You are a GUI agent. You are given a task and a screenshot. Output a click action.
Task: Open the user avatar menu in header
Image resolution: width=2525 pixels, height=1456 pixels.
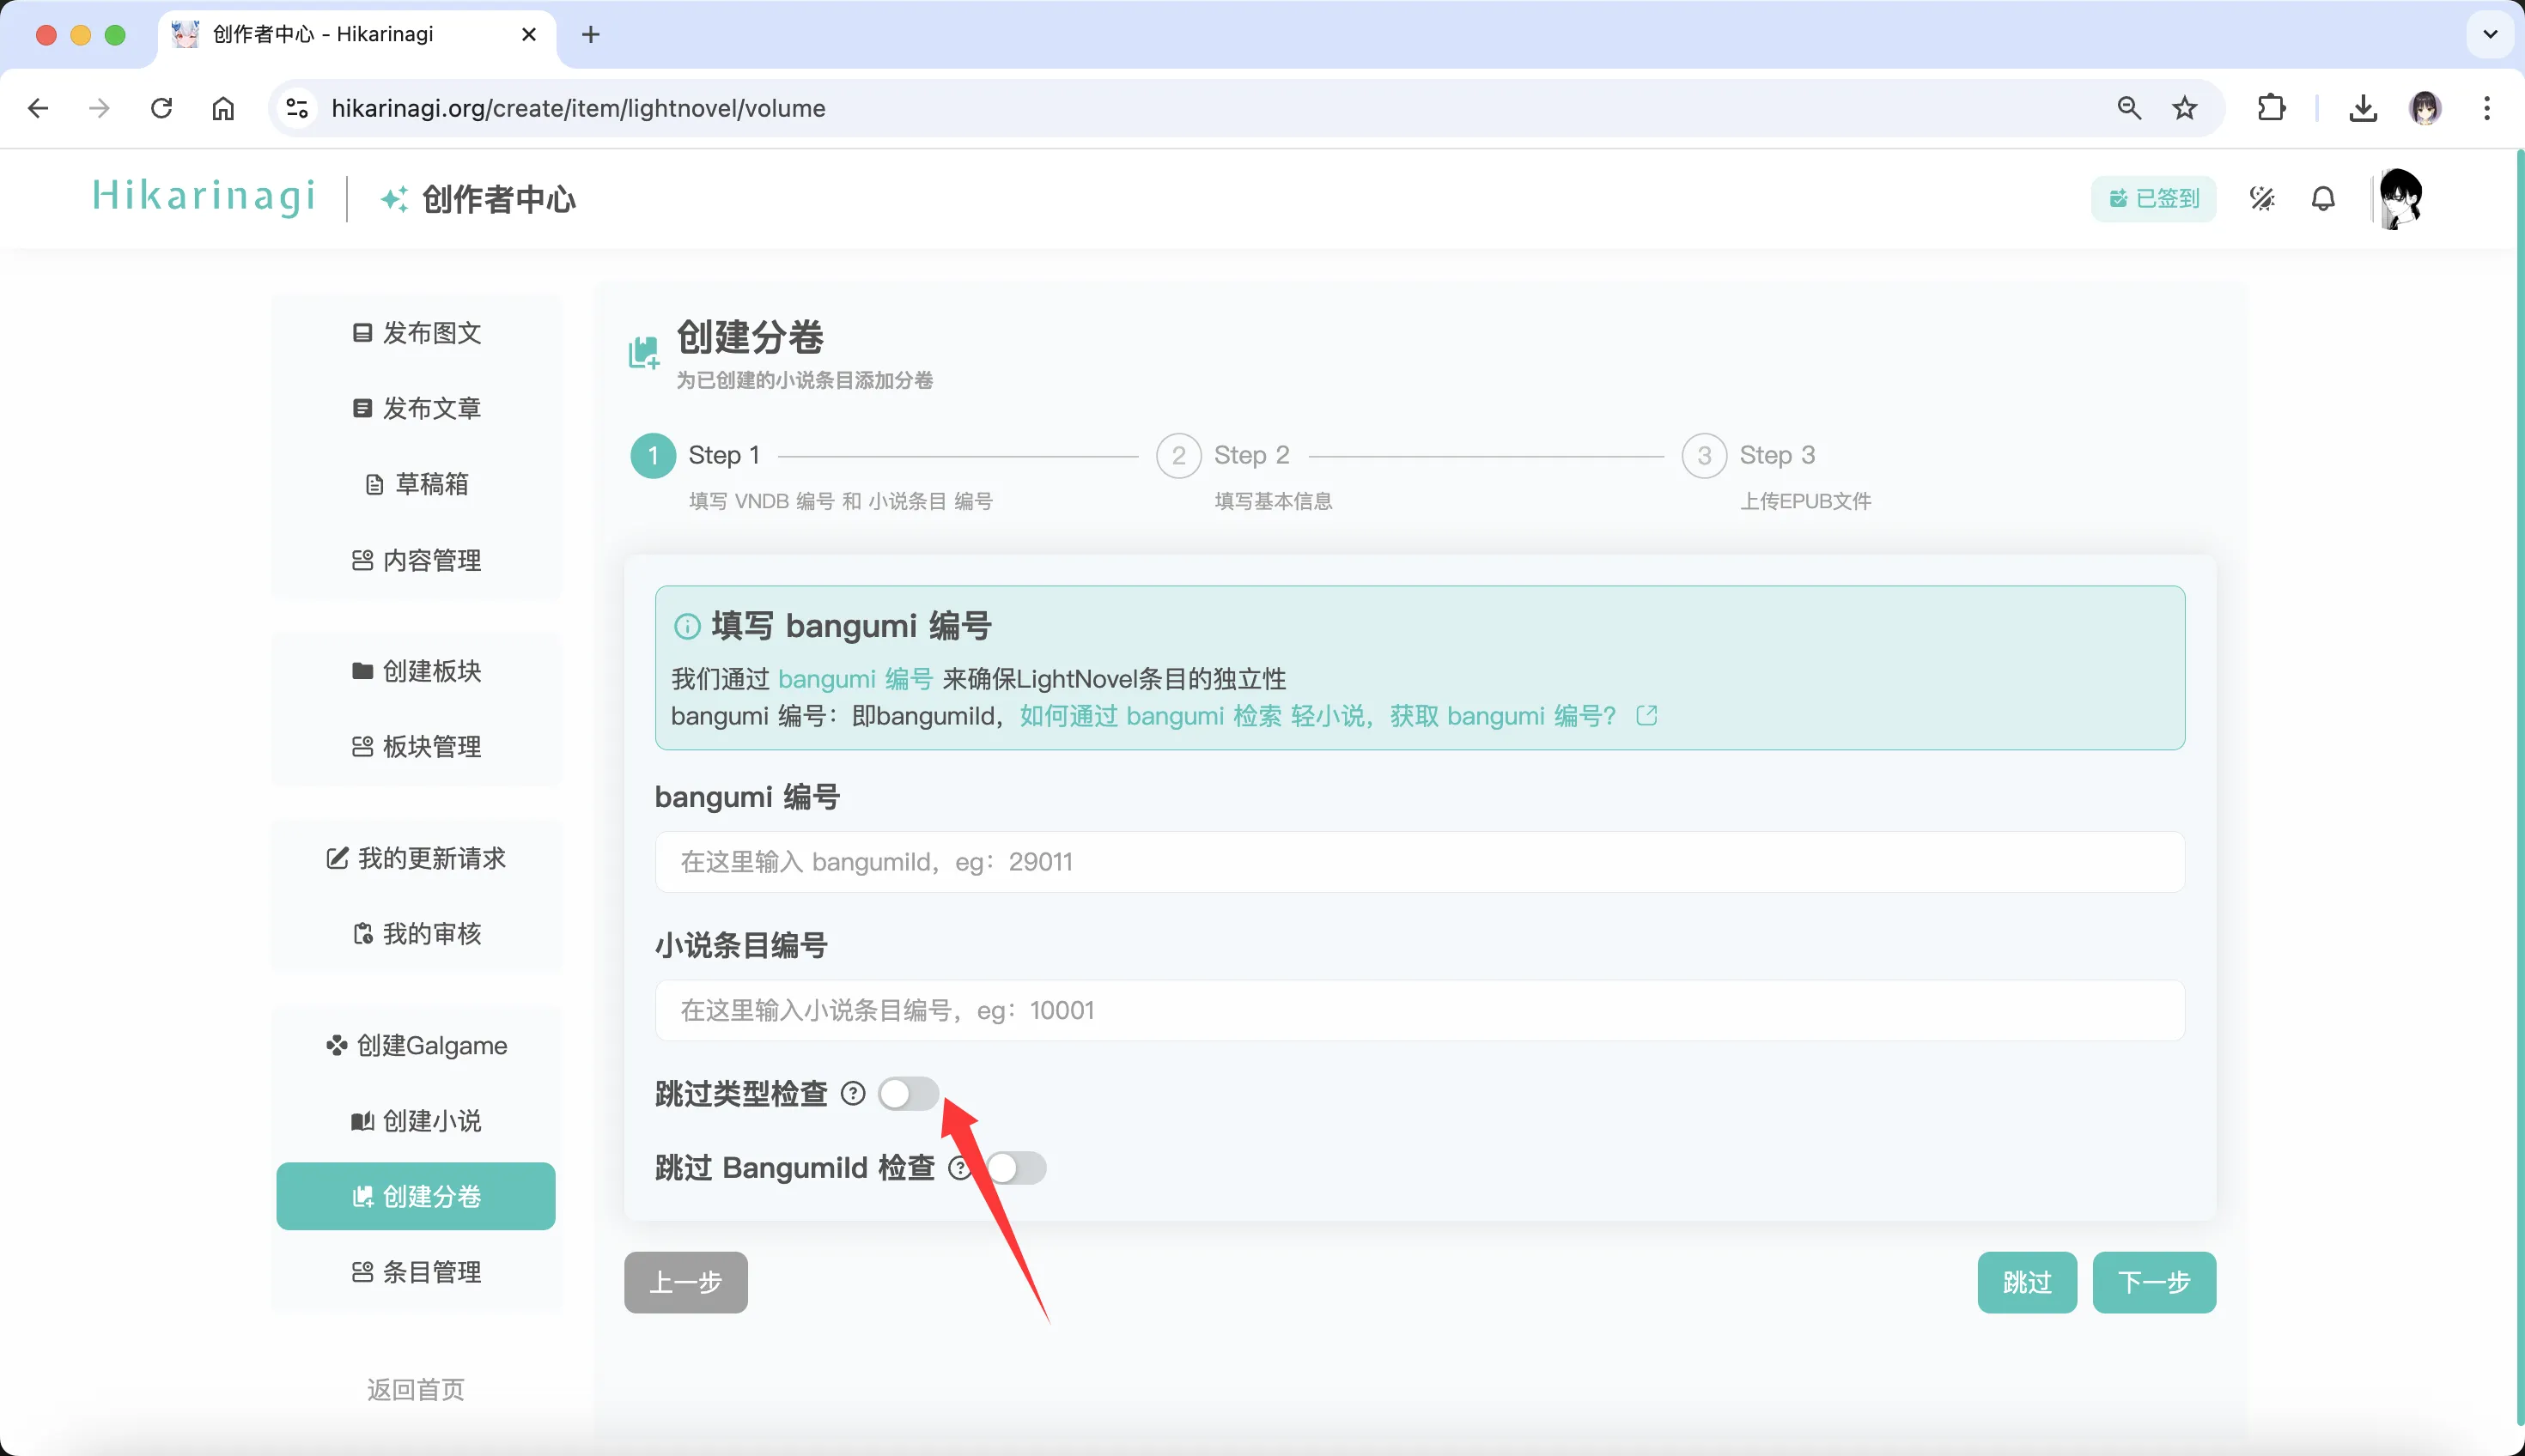(x=2400, y=199)
